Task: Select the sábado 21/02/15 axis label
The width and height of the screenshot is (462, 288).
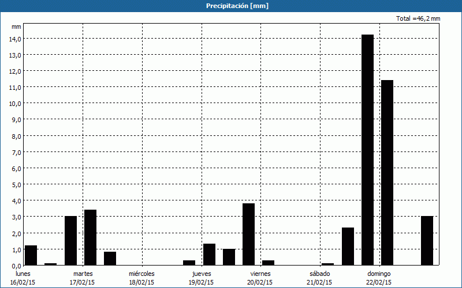Action: pos(320,278)
